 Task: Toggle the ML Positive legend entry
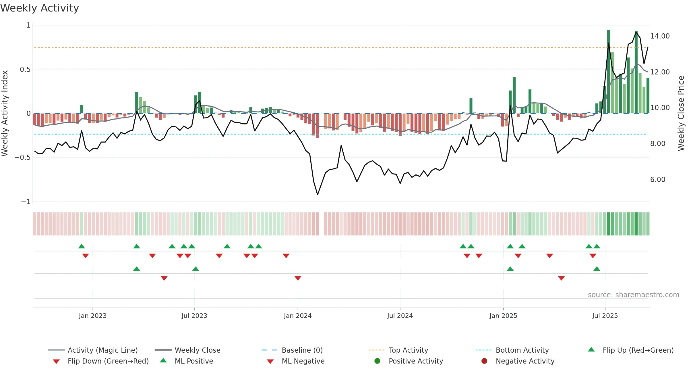click(186, 361)
